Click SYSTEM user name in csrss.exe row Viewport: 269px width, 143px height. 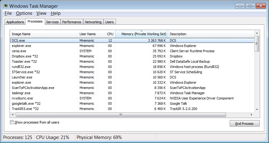click(x=85, y=51)
